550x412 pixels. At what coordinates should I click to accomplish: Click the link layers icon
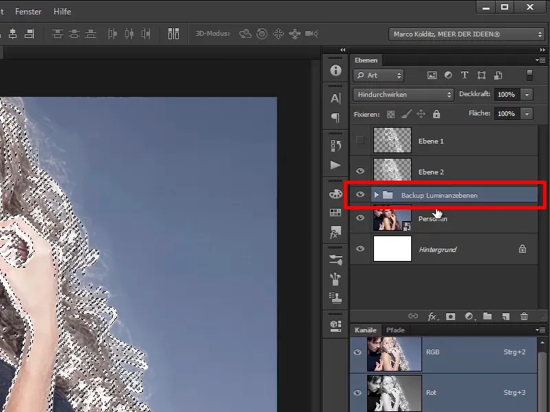click(x=413, y=316)
